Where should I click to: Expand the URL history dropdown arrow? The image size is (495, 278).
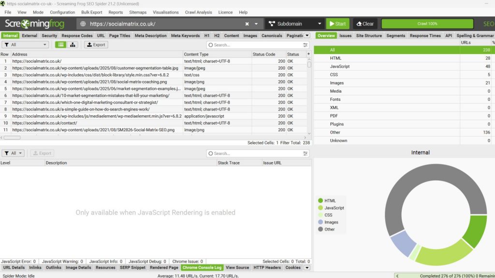tap(256, 24)
